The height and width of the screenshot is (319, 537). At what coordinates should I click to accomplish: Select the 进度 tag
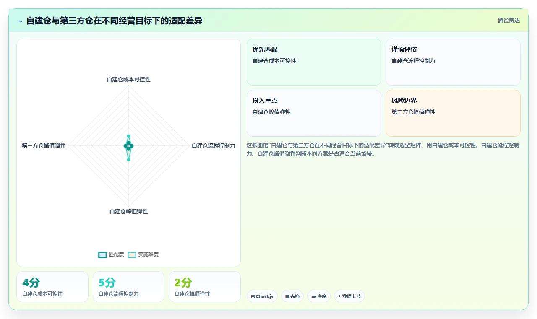click(x=319, y=296)
